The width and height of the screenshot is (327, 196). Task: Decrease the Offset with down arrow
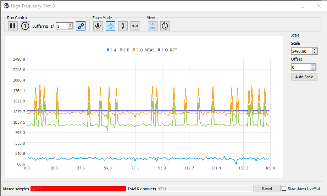(313, 69)
